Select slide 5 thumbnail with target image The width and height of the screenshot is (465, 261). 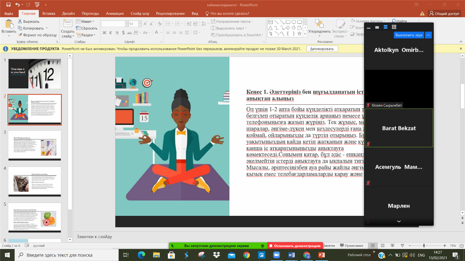35,217
